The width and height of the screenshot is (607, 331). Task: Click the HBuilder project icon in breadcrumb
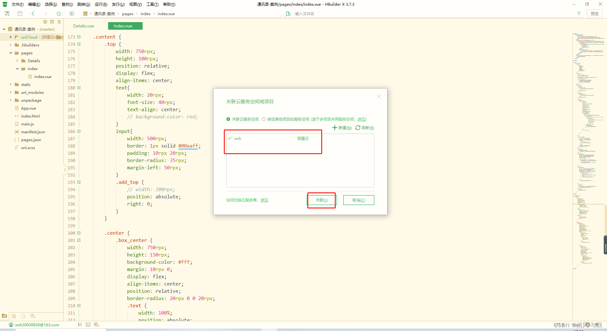[x=85, y=14]
